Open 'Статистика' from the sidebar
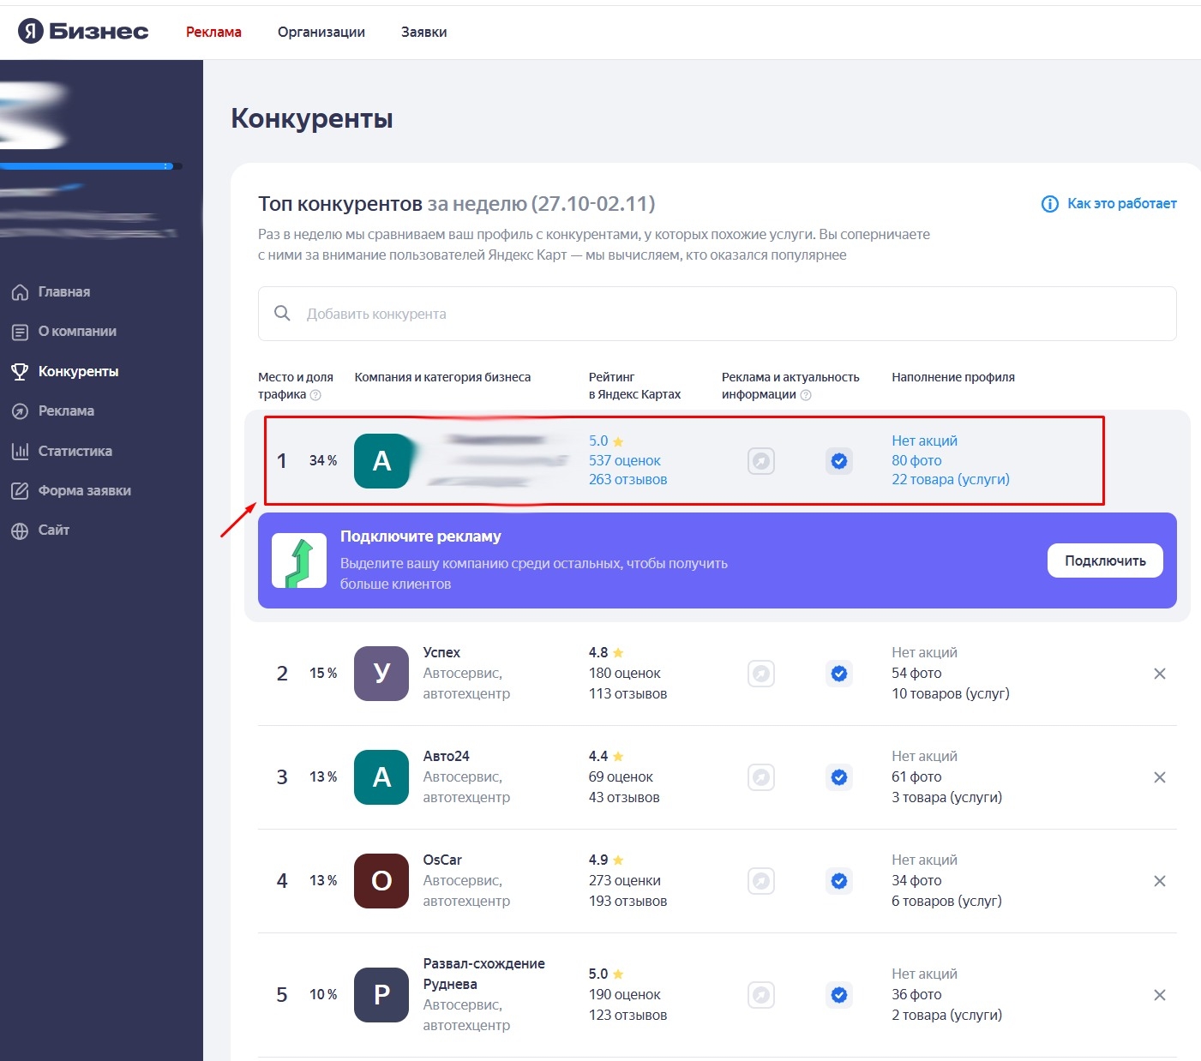The height and width of the screenshot is (1061, 1201). 75,451
